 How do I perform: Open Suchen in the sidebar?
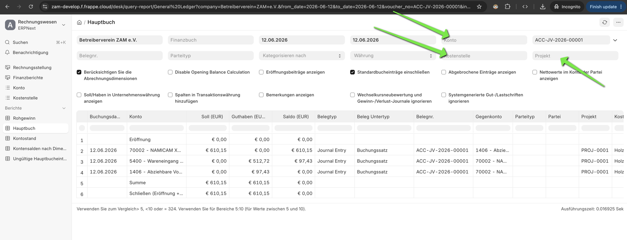(x=35, y=42)
